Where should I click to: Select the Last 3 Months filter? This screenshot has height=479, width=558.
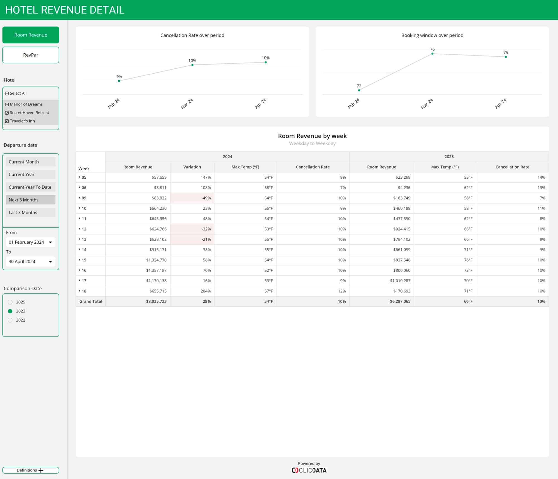coord(31,212)
